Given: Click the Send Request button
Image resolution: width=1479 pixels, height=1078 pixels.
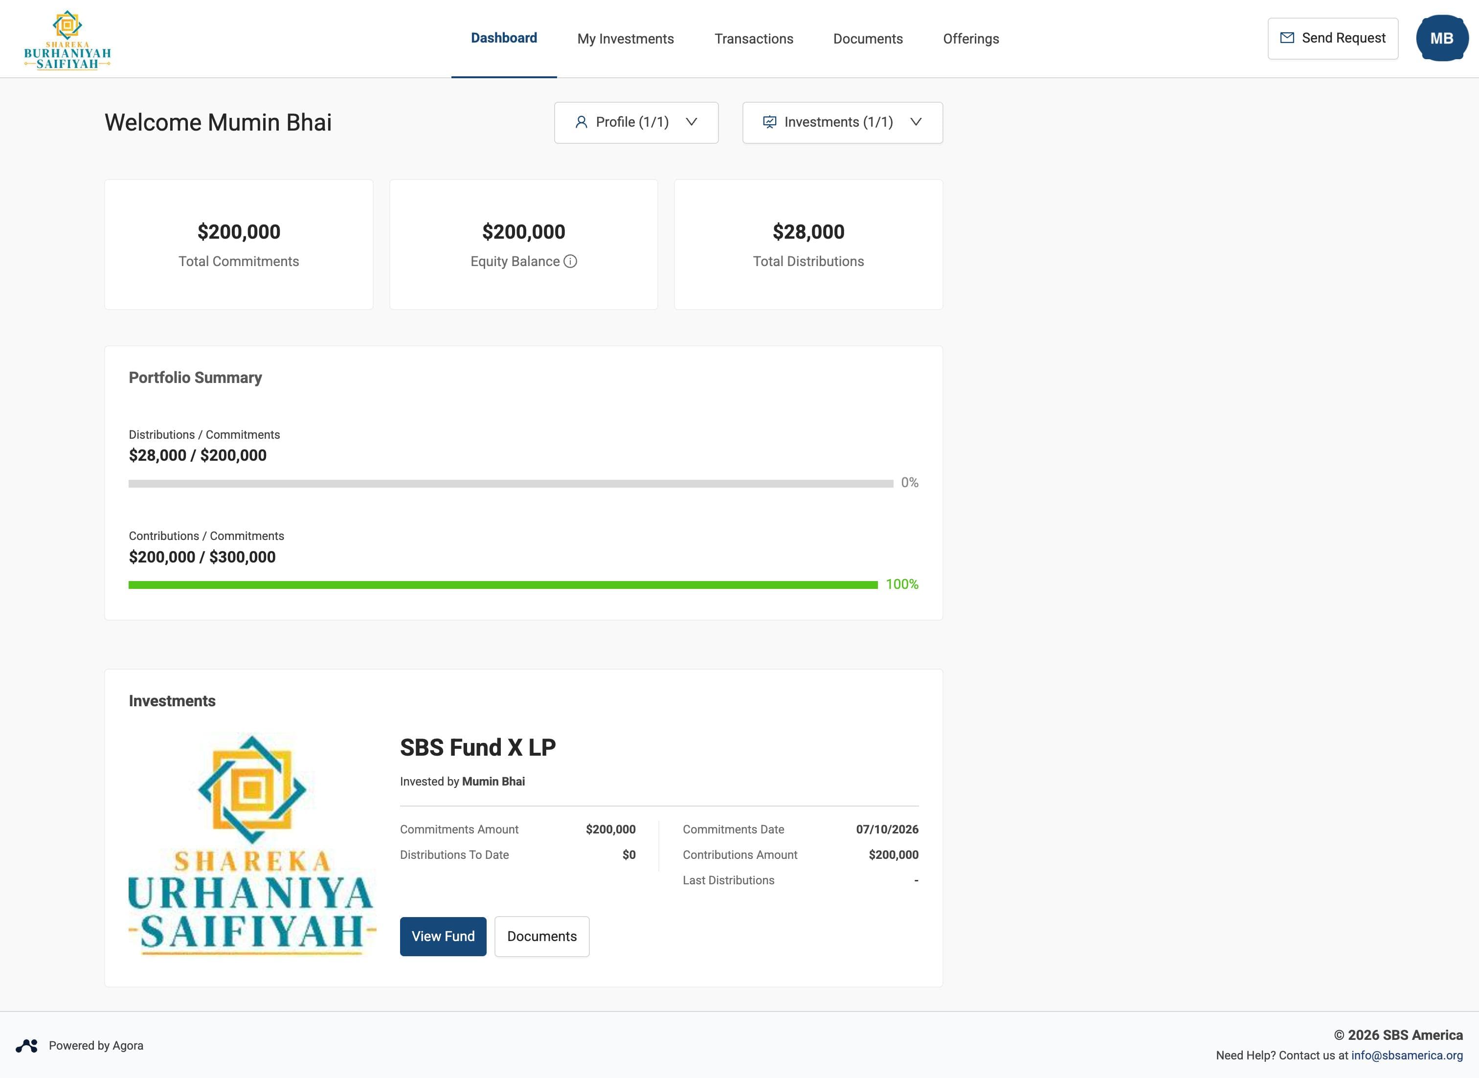Looking at the screenshot, I should 1333,39.
